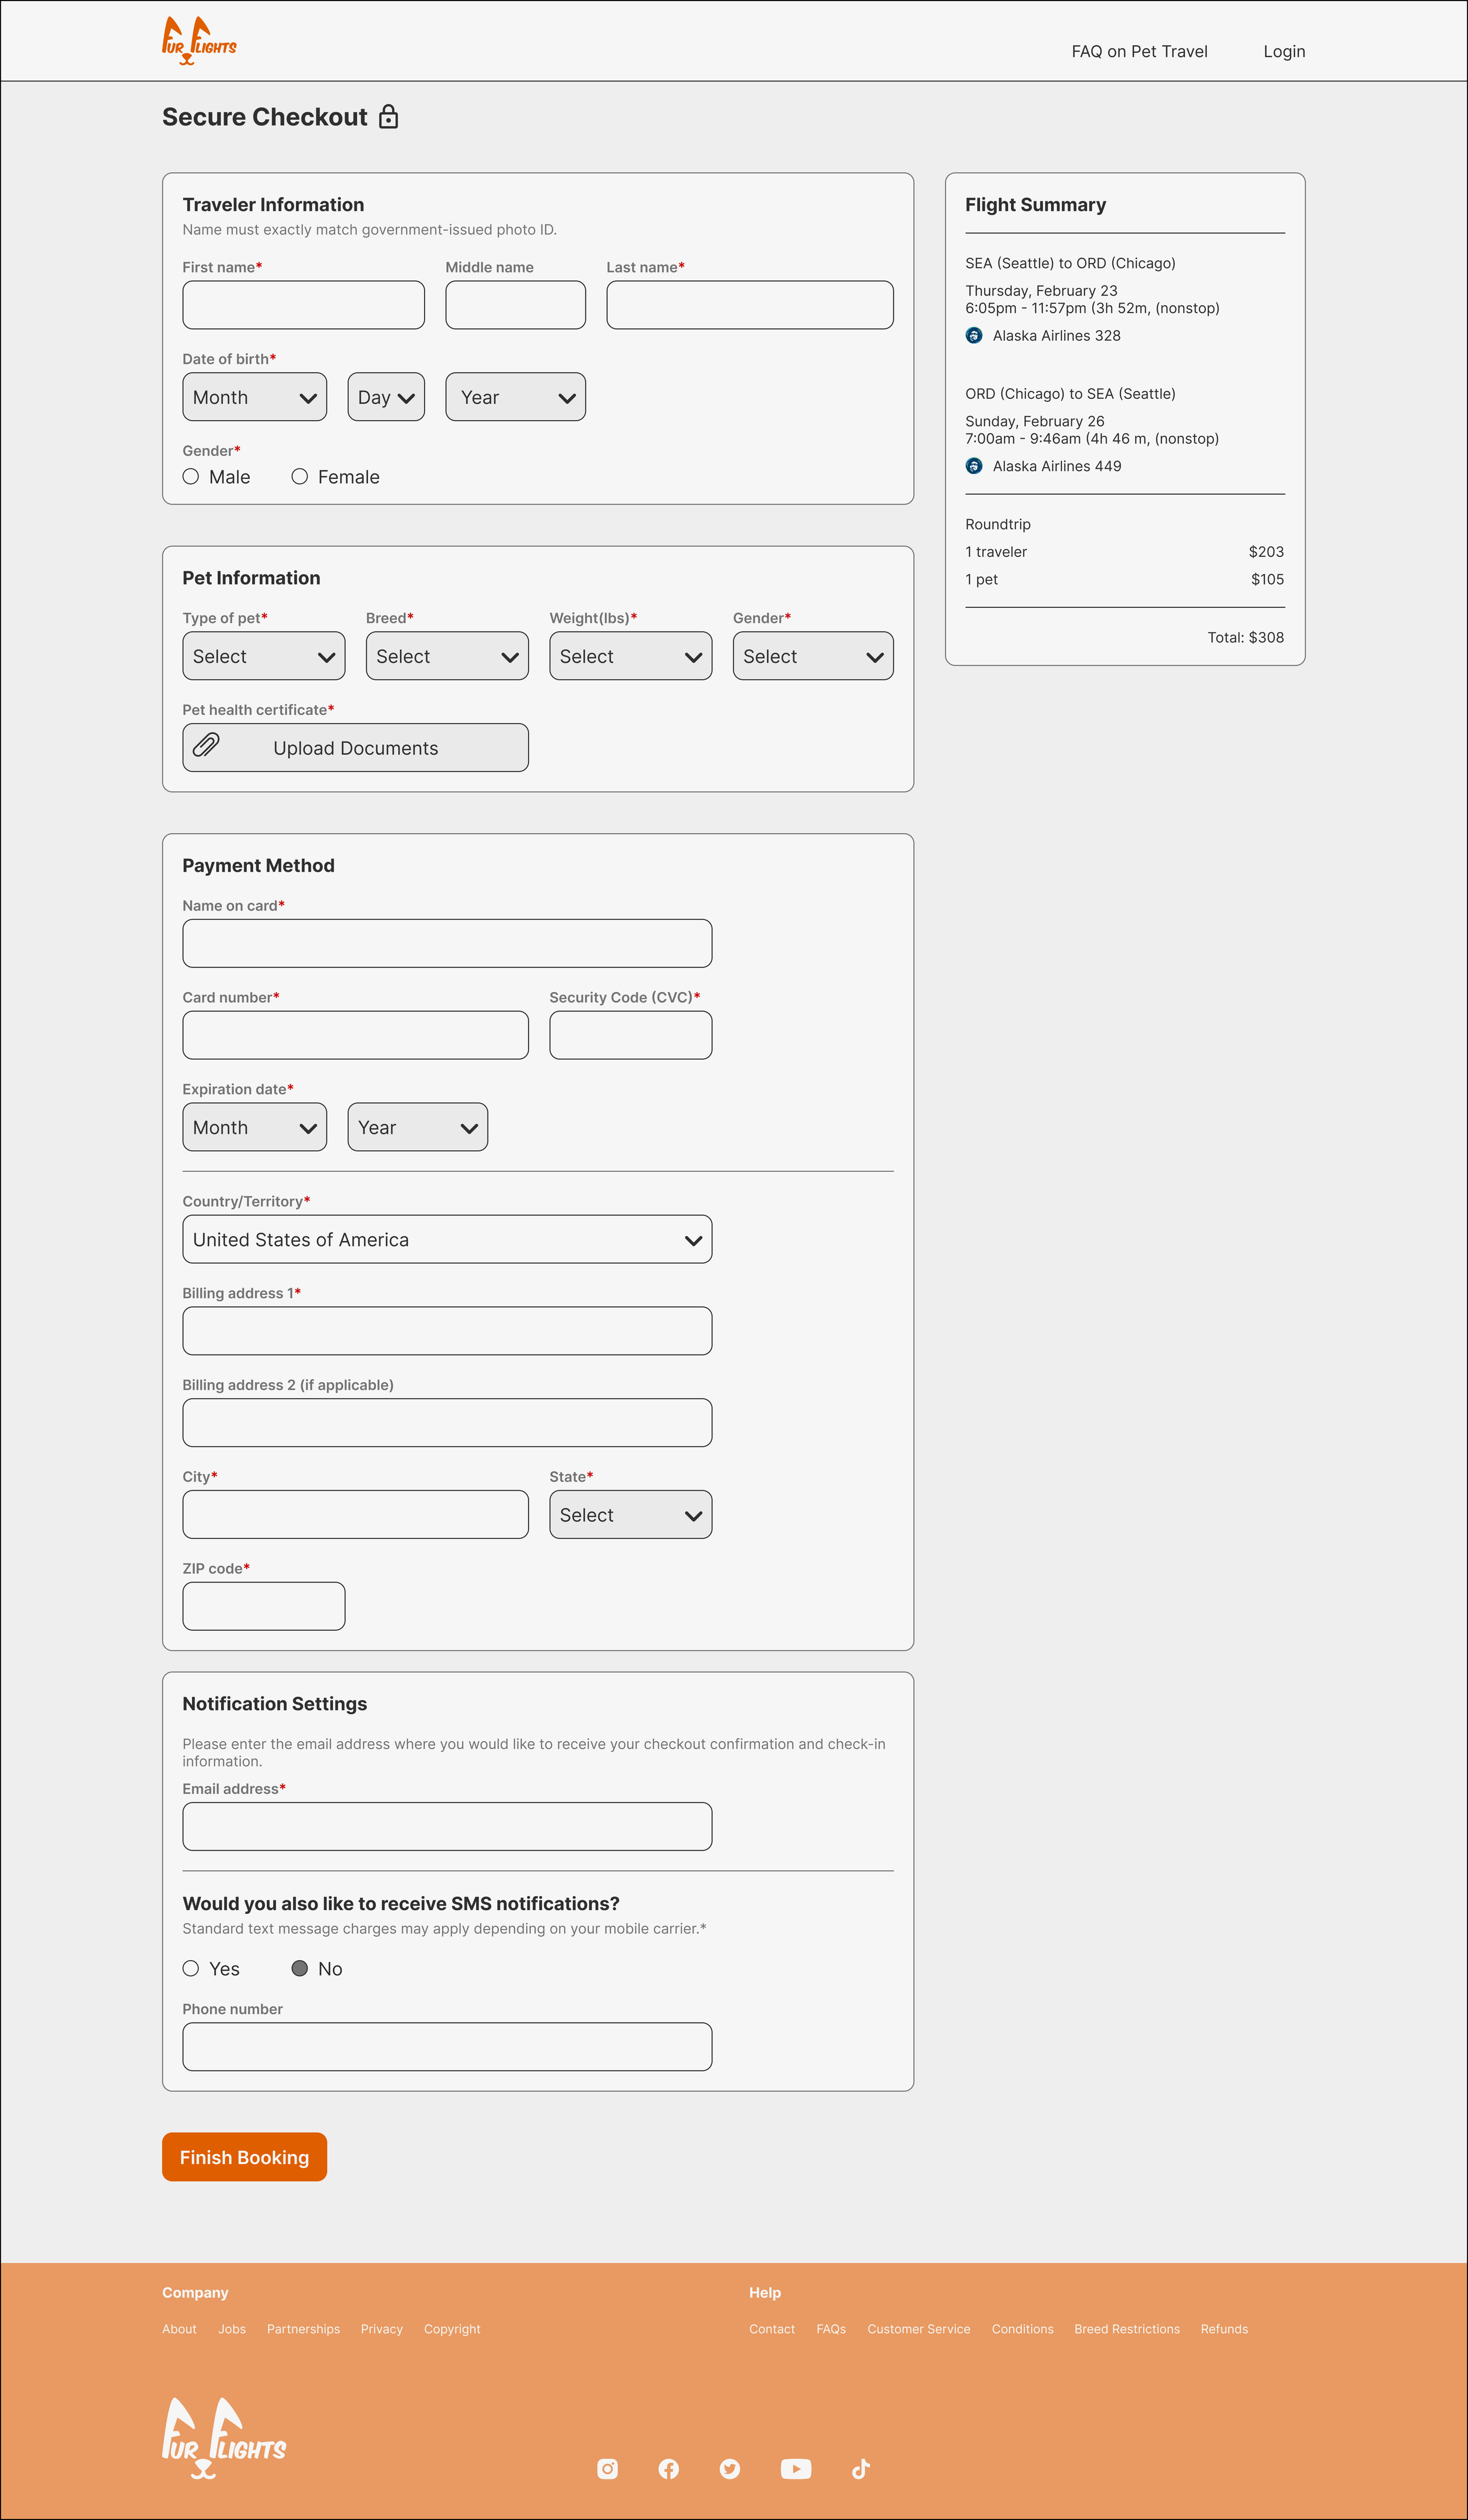
Task: Select the Male gender radio button
Action: click(191, 477)
